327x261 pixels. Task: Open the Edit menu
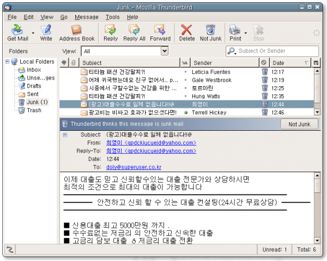pyautogui.click(x=28, y=17)
